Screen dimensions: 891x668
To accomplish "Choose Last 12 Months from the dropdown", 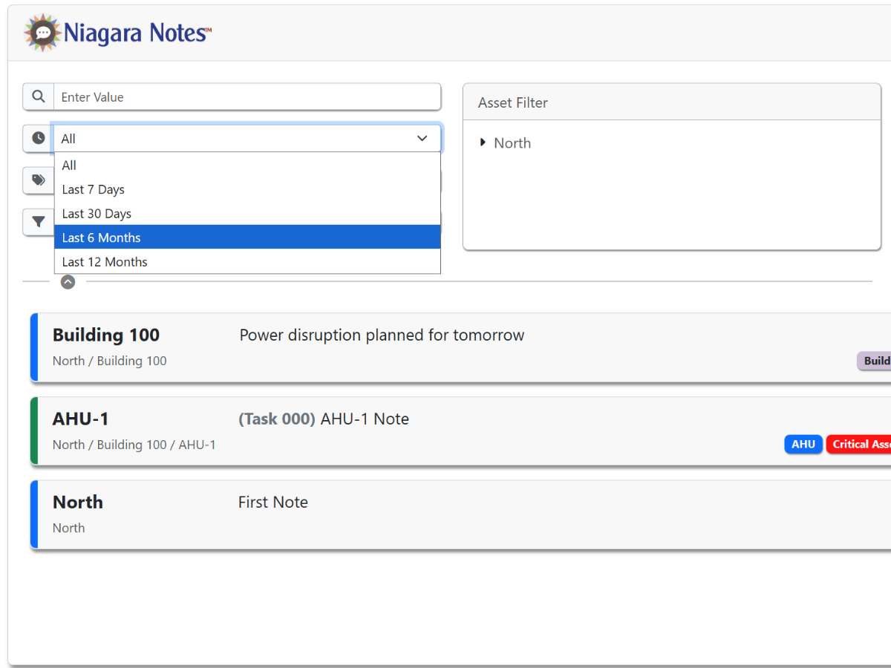I will point(247,262).
